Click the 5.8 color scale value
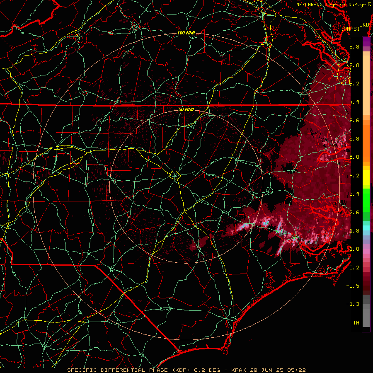Screen dimensions: 373x373 pyautogui.click(x=354, y=139)
